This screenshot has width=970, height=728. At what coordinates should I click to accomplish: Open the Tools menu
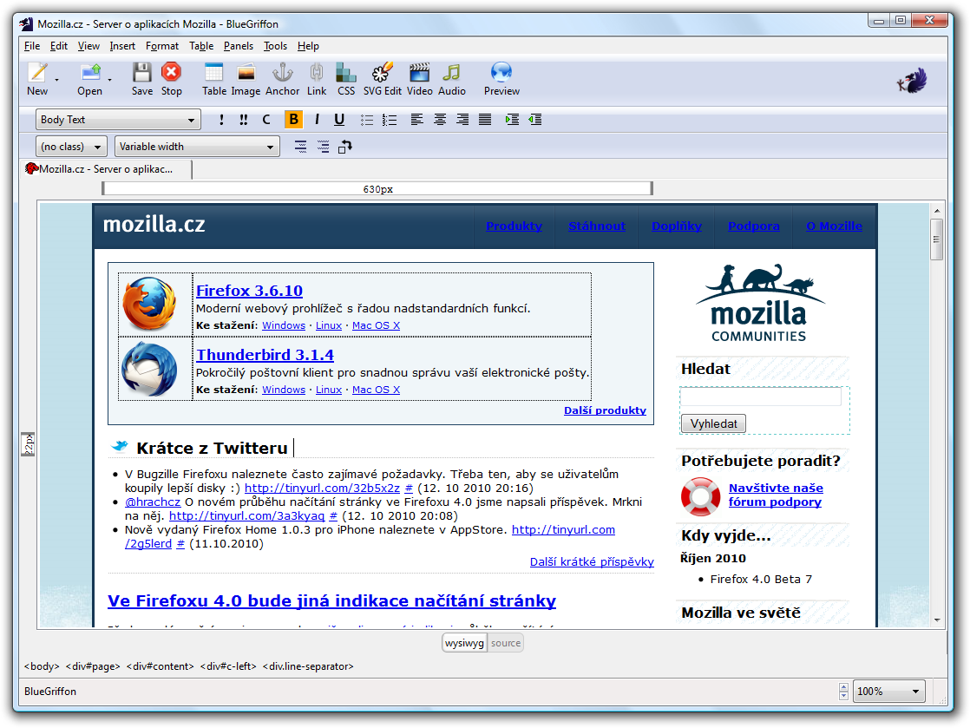click(275, 46)
